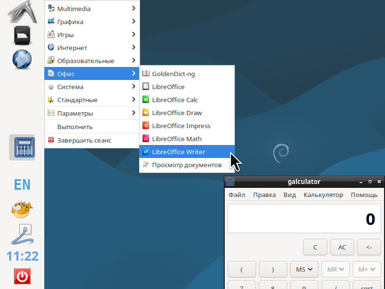
Task: Expand the Графика submenu arrow
Action: (x=134, y=21)
